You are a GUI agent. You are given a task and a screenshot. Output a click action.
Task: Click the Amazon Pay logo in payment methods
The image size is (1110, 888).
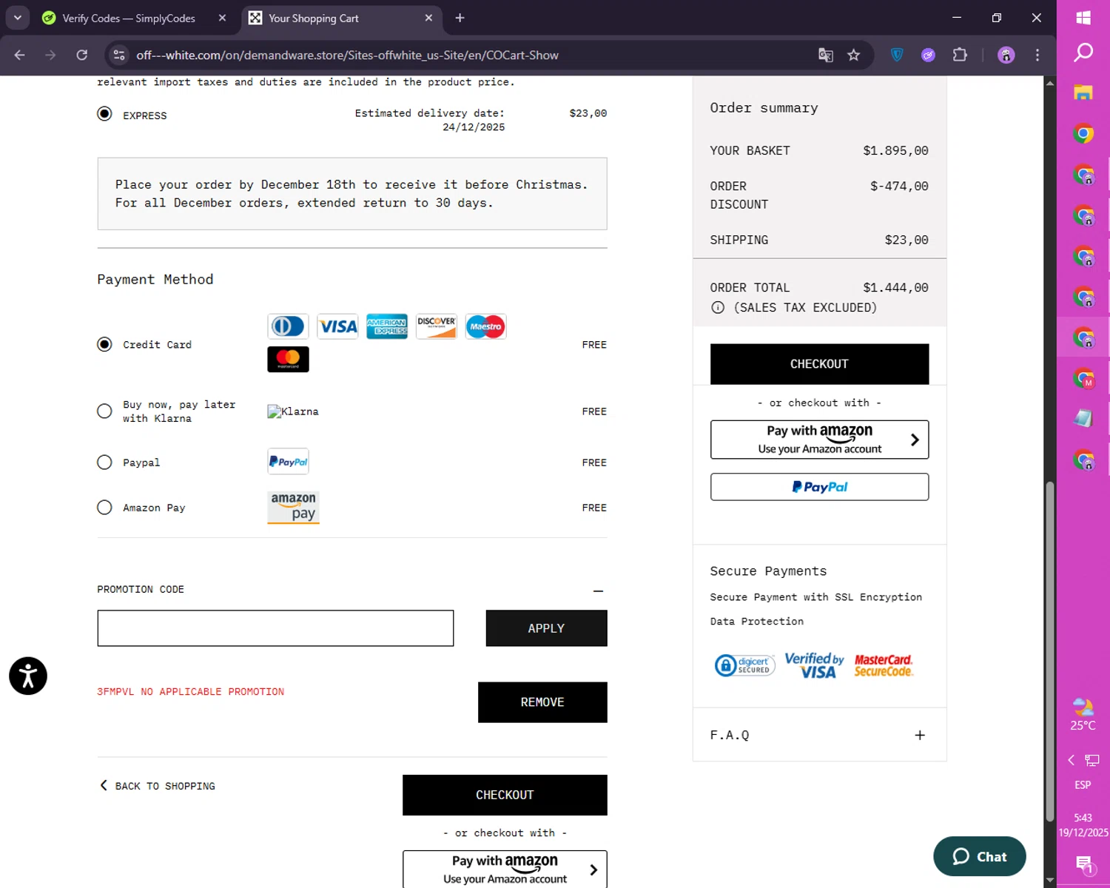293,508
